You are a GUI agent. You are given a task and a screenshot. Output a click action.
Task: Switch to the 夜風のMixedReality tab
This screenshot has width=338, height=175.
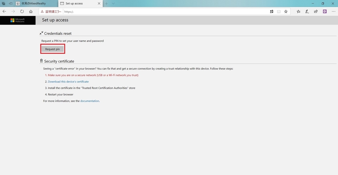[x=36, y=3]
